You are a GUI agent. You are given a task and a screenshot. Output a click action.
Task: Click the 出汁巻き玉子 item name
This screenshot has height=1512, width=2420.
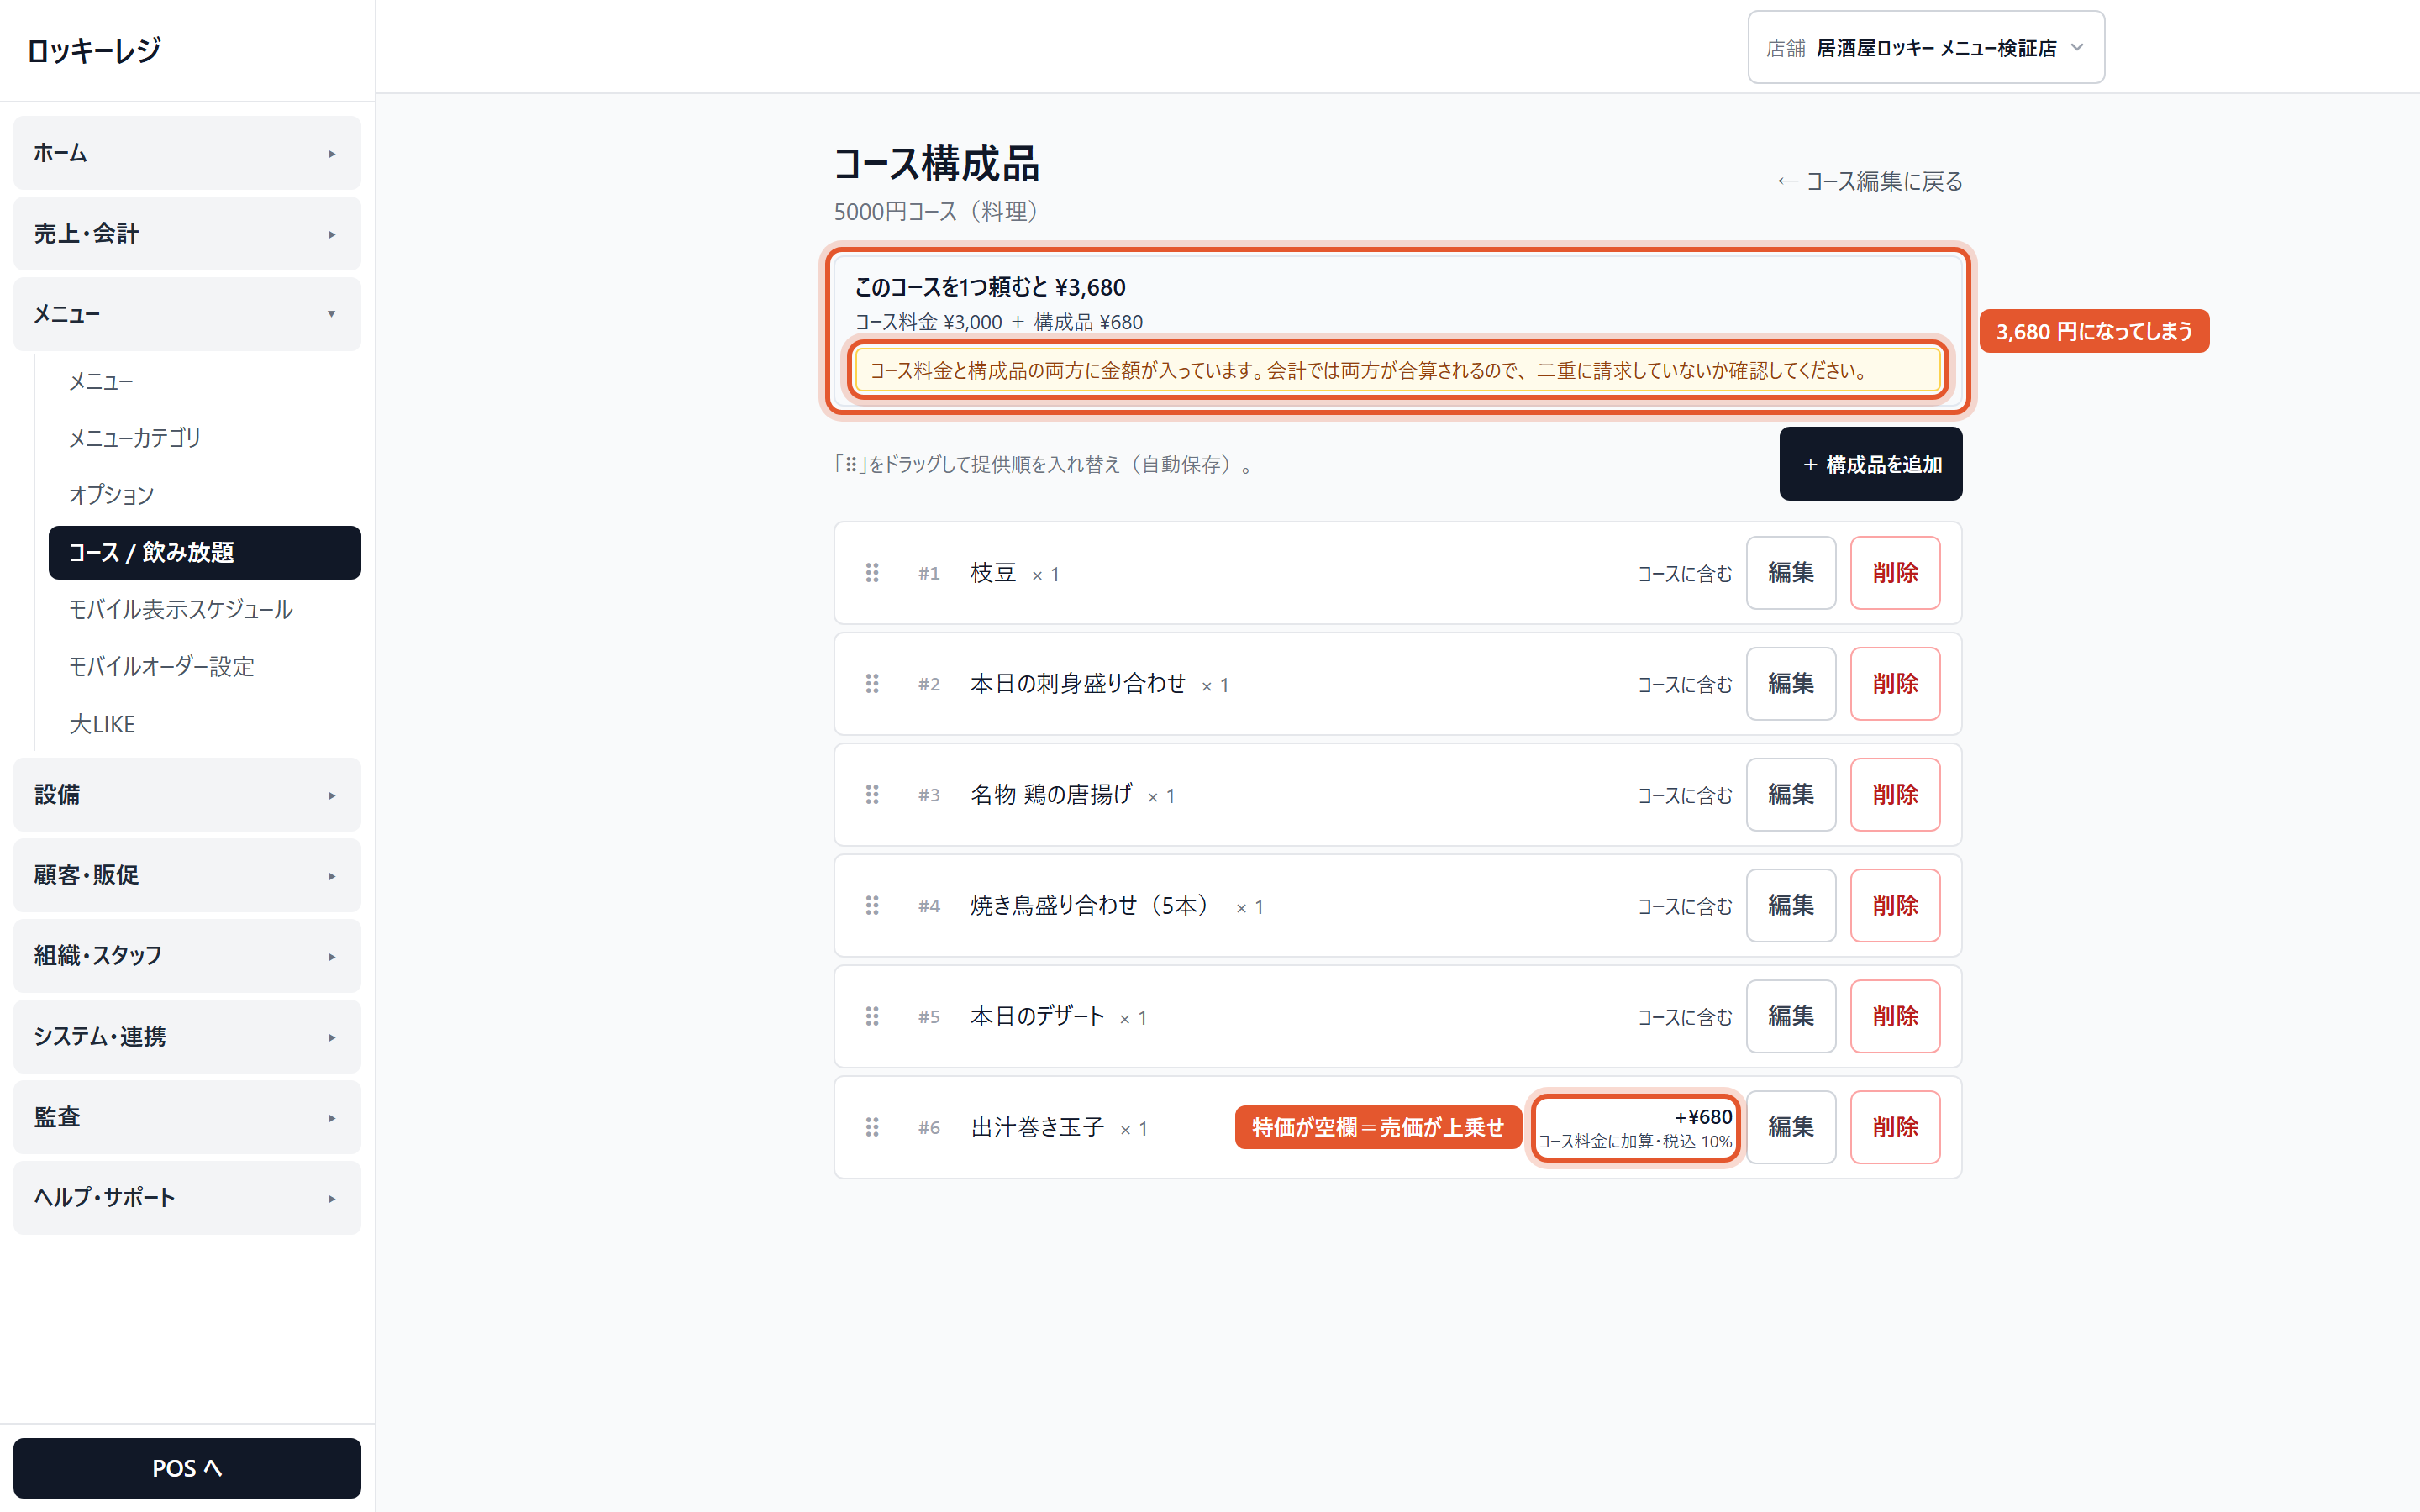pos(1037,1127)
